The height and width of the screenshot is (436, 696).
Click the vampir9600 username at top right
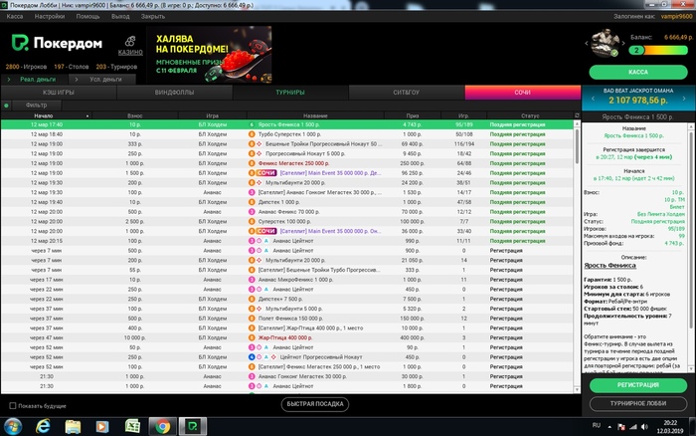click(x=676, y=17)
